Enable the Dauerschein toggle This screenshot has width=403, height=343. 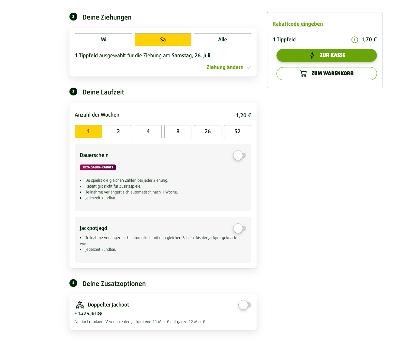click(x=240, y=155)
